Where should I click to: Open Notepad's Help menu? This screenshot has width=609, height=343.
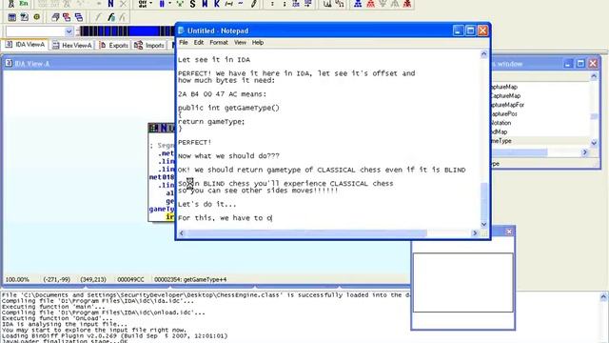point(258,42)
